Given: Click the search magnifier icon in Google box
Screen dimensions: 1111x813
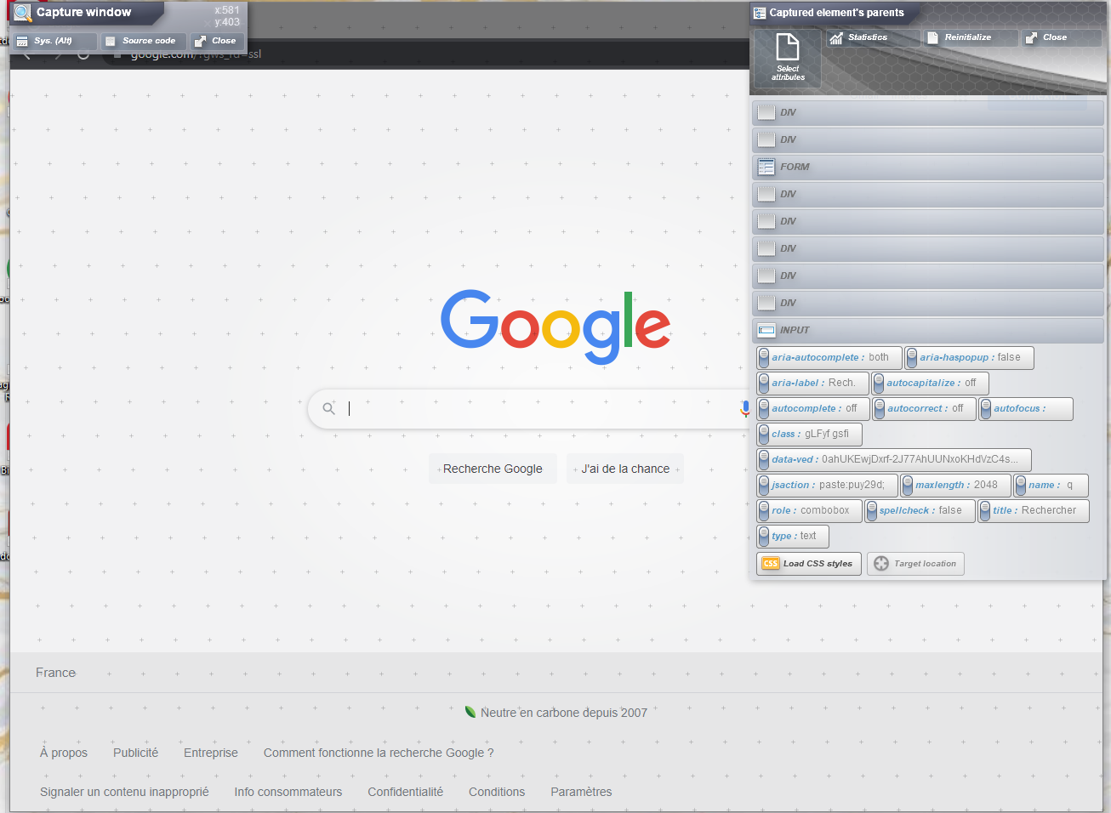Looking at the screenshot, I should pyautogui.click(x=328, y=409).
